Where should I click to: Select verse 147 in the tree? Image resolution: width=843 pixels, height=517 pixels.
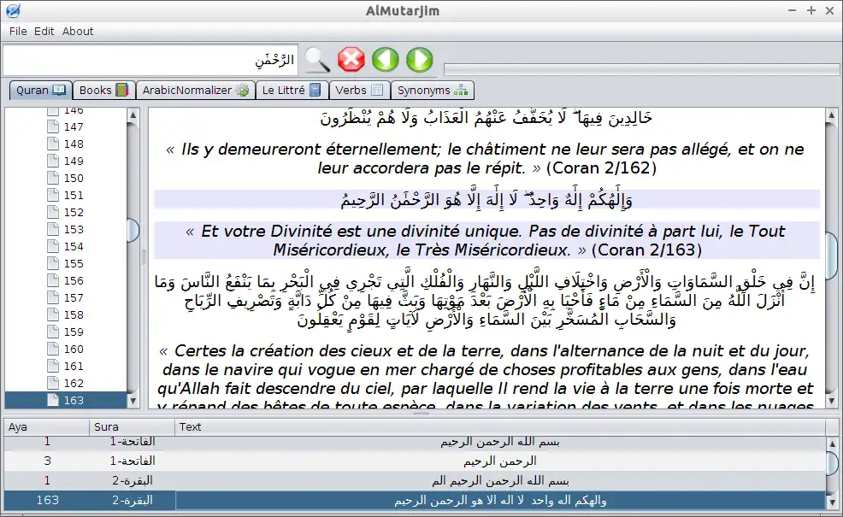point(65,126)
